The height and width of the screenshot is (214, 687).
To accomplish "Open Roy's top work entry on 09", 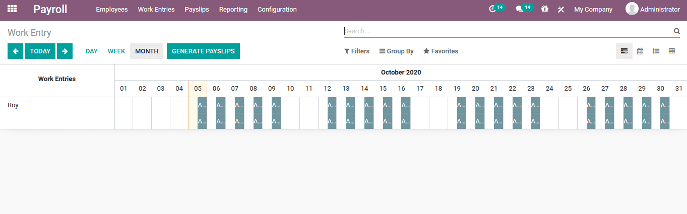I will [x=276, y=105].
